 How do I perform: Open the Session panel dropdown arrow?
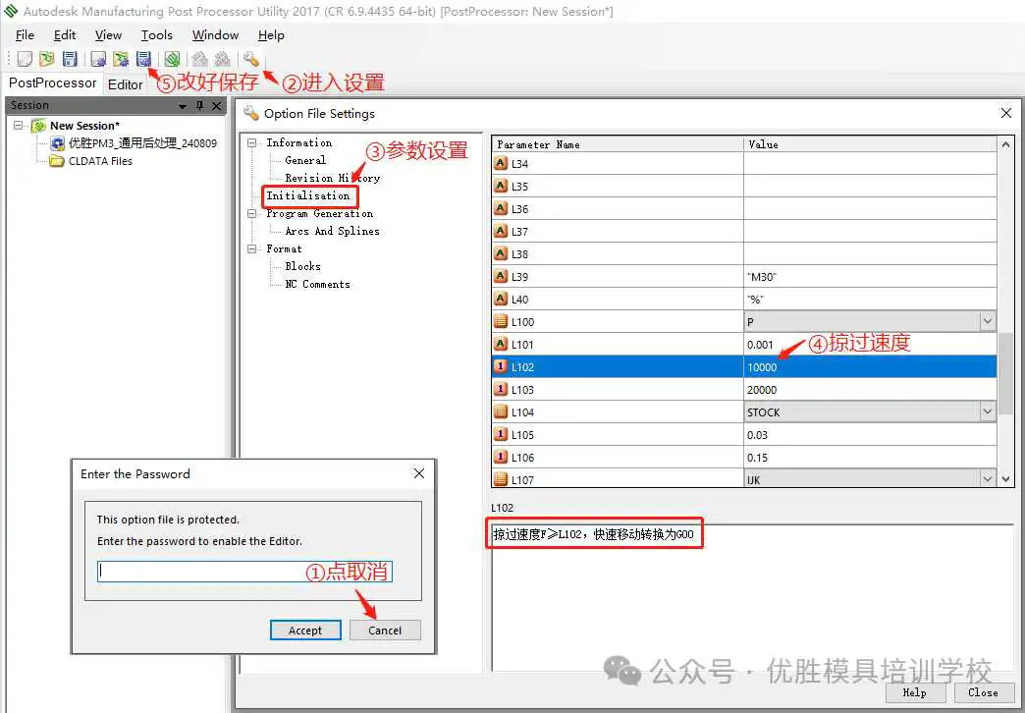(183, 106)
